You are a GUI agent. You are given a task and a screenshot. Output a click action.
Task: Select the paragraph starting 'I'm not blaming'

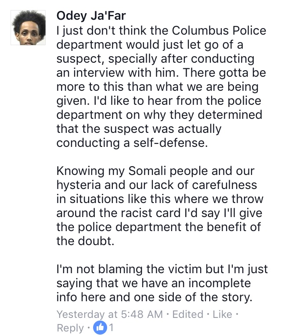162,283
